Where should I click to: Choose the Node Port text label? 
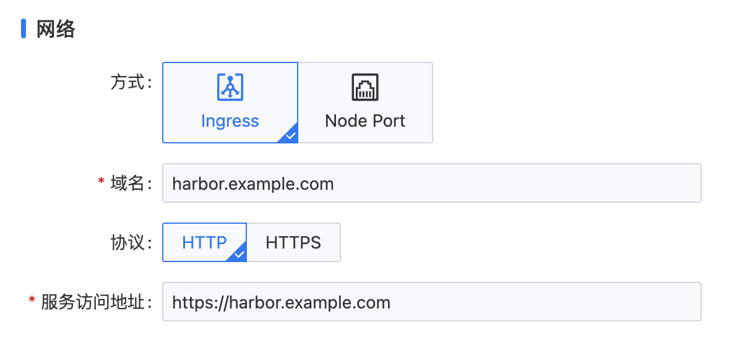coord(364,121)
